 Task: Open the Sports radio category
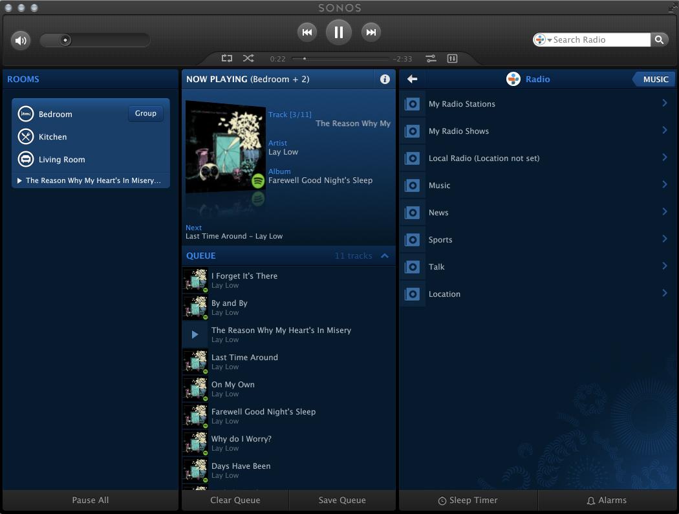click(537, 240)
